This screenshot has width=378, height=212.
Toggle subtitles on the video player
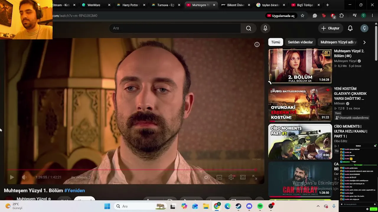[x=219, y=177]
